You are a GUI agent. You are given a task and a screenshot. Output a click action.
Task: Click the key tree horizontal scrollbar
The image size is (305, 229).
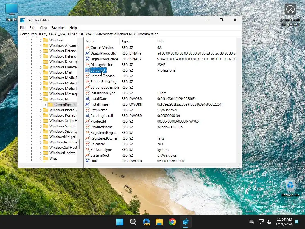coord(39,165)
